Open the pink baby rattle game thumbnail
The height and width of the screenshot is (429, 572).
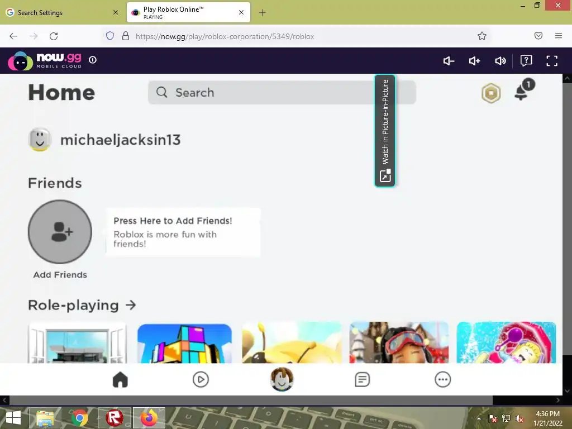[x=506, y=342]
